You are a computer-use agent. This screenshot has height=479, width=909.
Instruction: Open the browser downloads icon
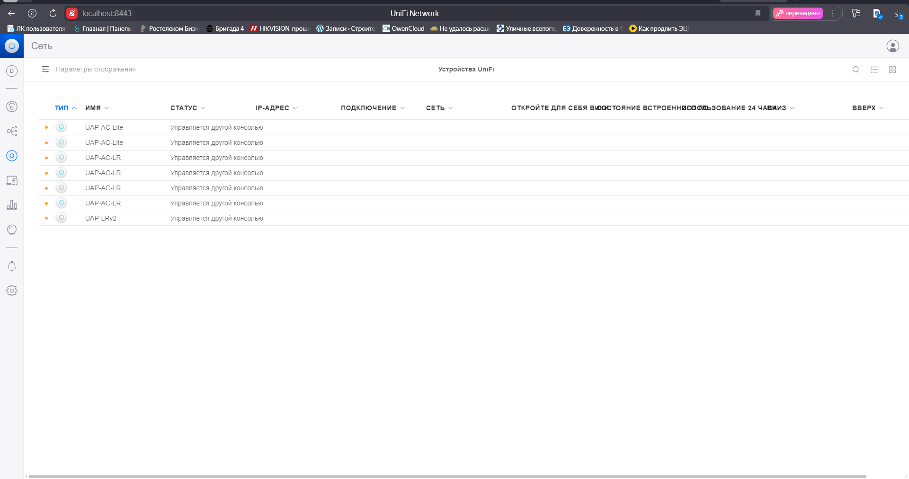pos(898,14)
